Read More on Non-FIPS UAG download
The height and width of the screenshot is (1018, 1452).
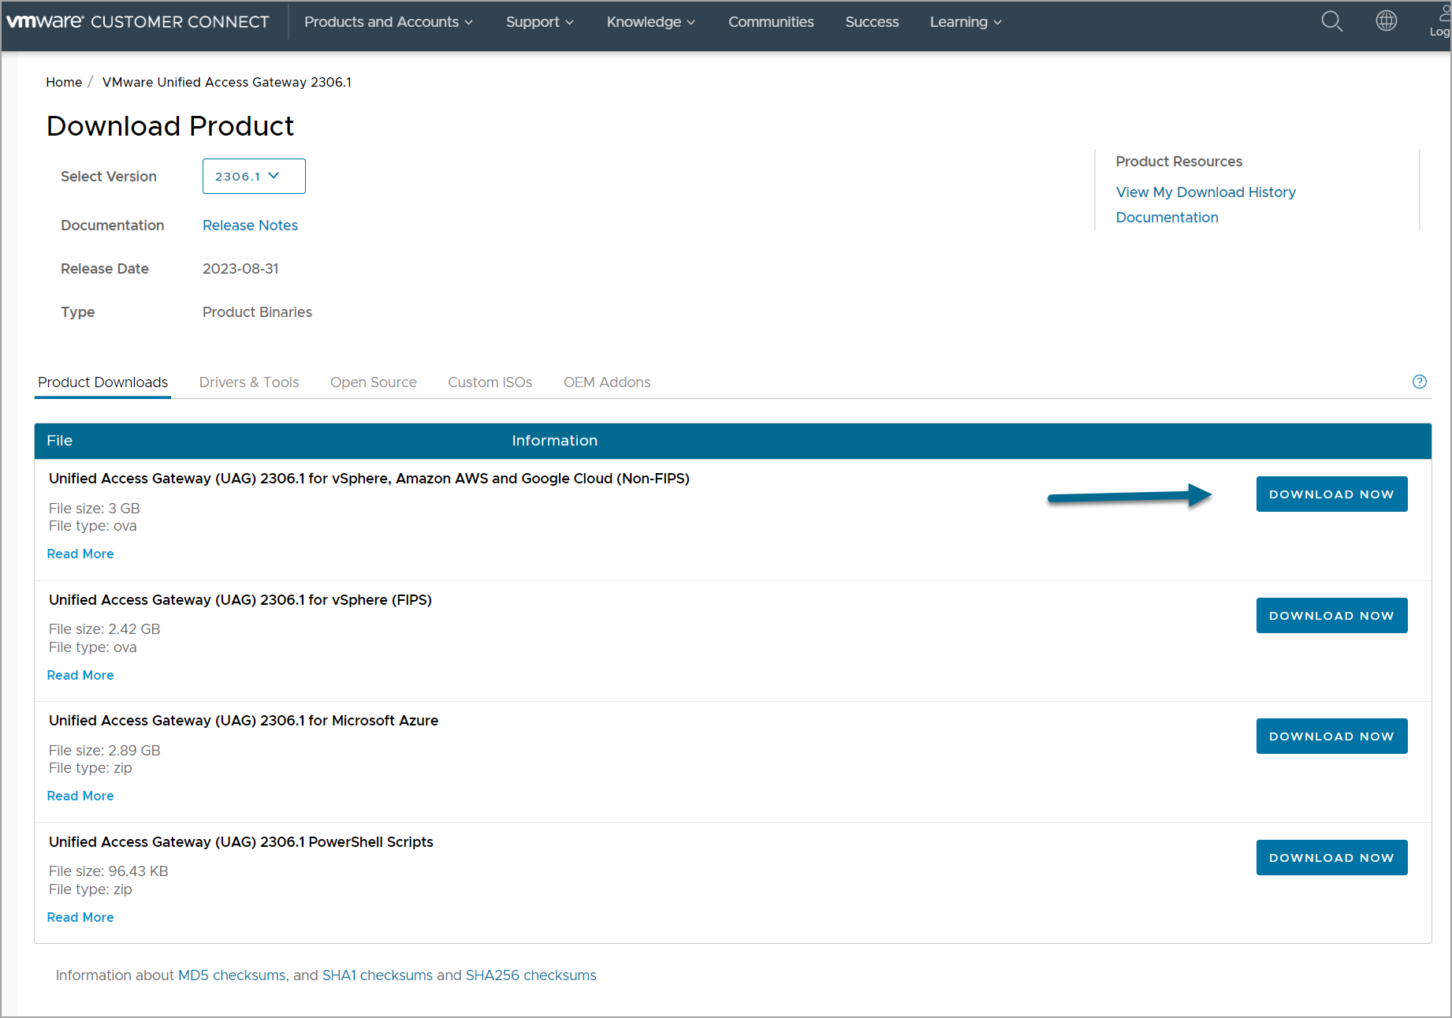80,554
